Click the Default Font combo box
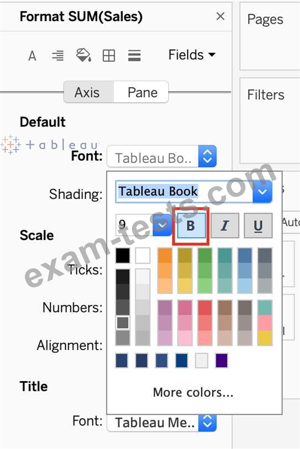 (161, 157)
